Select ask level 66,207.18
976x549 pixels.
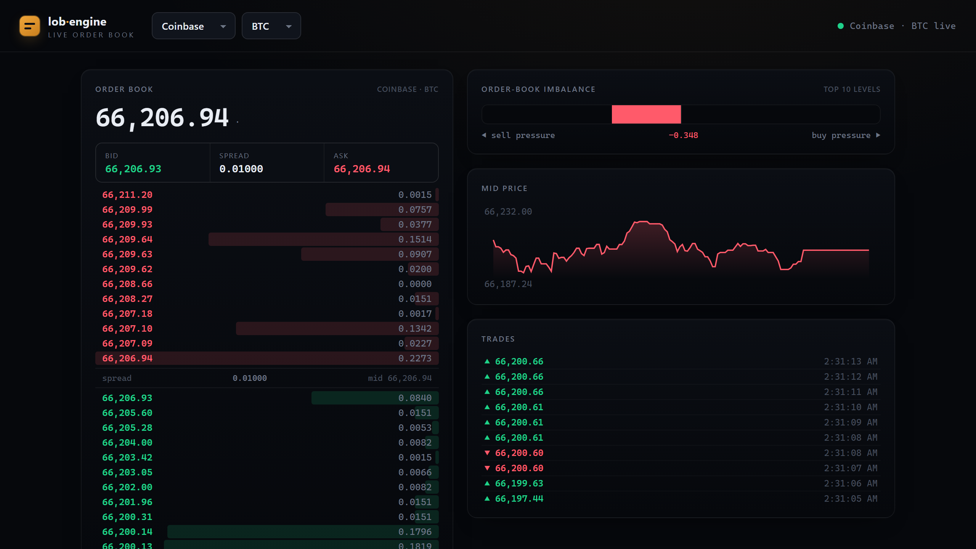[x=267, y=314]
